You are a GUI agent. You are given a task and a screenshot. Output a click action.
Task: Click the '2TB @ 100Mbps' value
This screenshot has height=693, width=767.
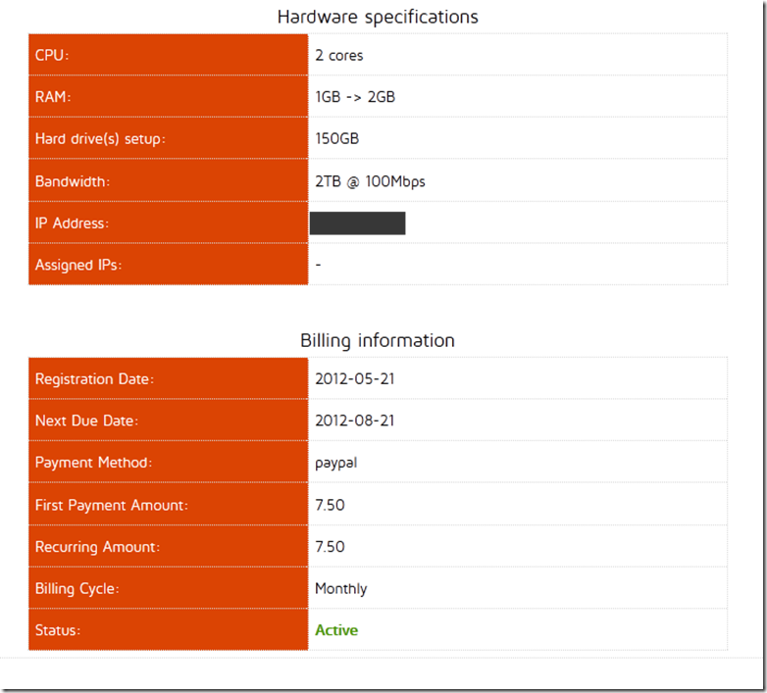click(x=370, y=181)
